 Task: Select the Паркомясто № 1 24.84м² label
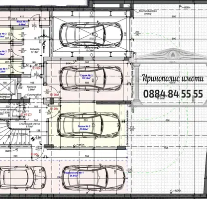tap(74, 174)
